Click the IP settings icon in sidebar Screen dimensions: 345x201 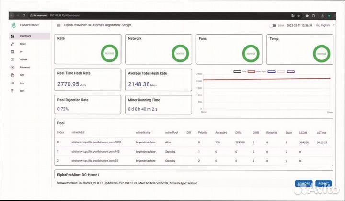[x=12, y=51]
